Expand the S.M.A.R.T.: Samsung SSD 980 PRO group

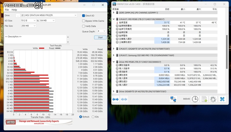click(x=114, y=55)
